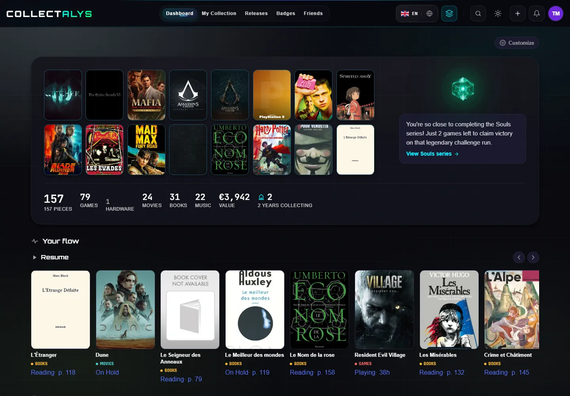This screenshot has width=570, height=396.
Task: Click the 31 Books stat
Action: 178,200
